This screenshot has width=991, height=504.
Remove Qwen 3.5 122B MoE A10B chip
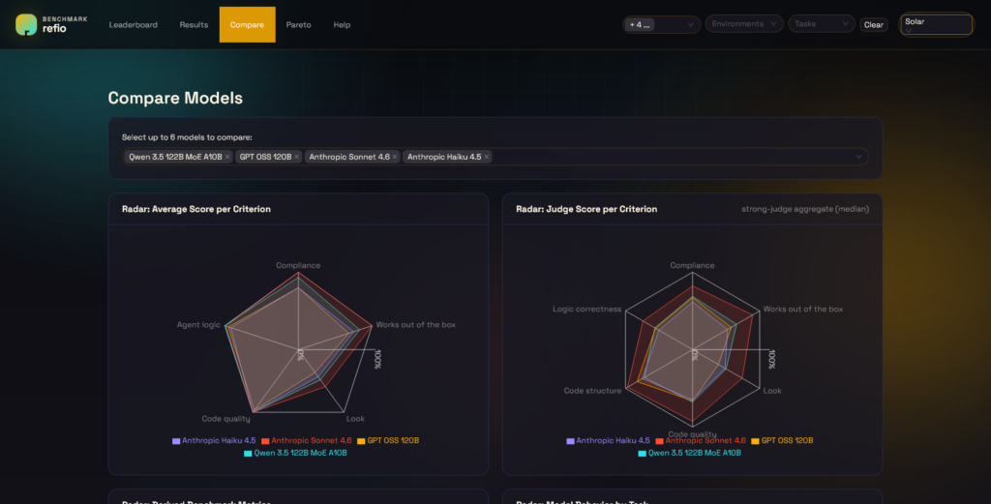coord(227,157)
